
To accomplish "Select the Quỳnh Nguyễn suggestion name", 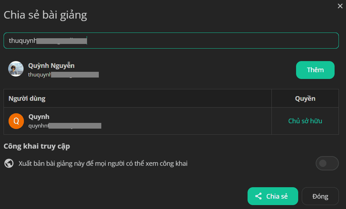I will click(x=51, y=66).
